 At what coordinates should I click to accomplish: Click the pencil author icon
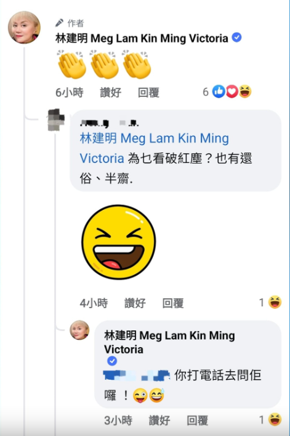(x=59, y=23)
